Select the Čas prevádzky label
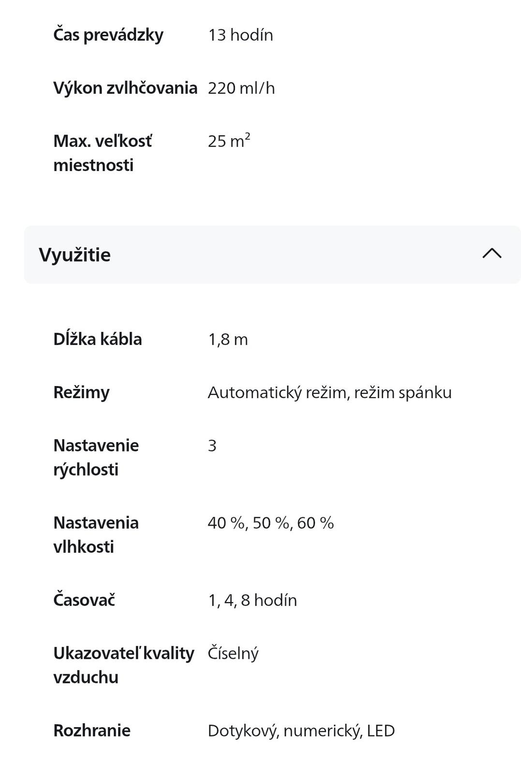 (x=108, y=35)
